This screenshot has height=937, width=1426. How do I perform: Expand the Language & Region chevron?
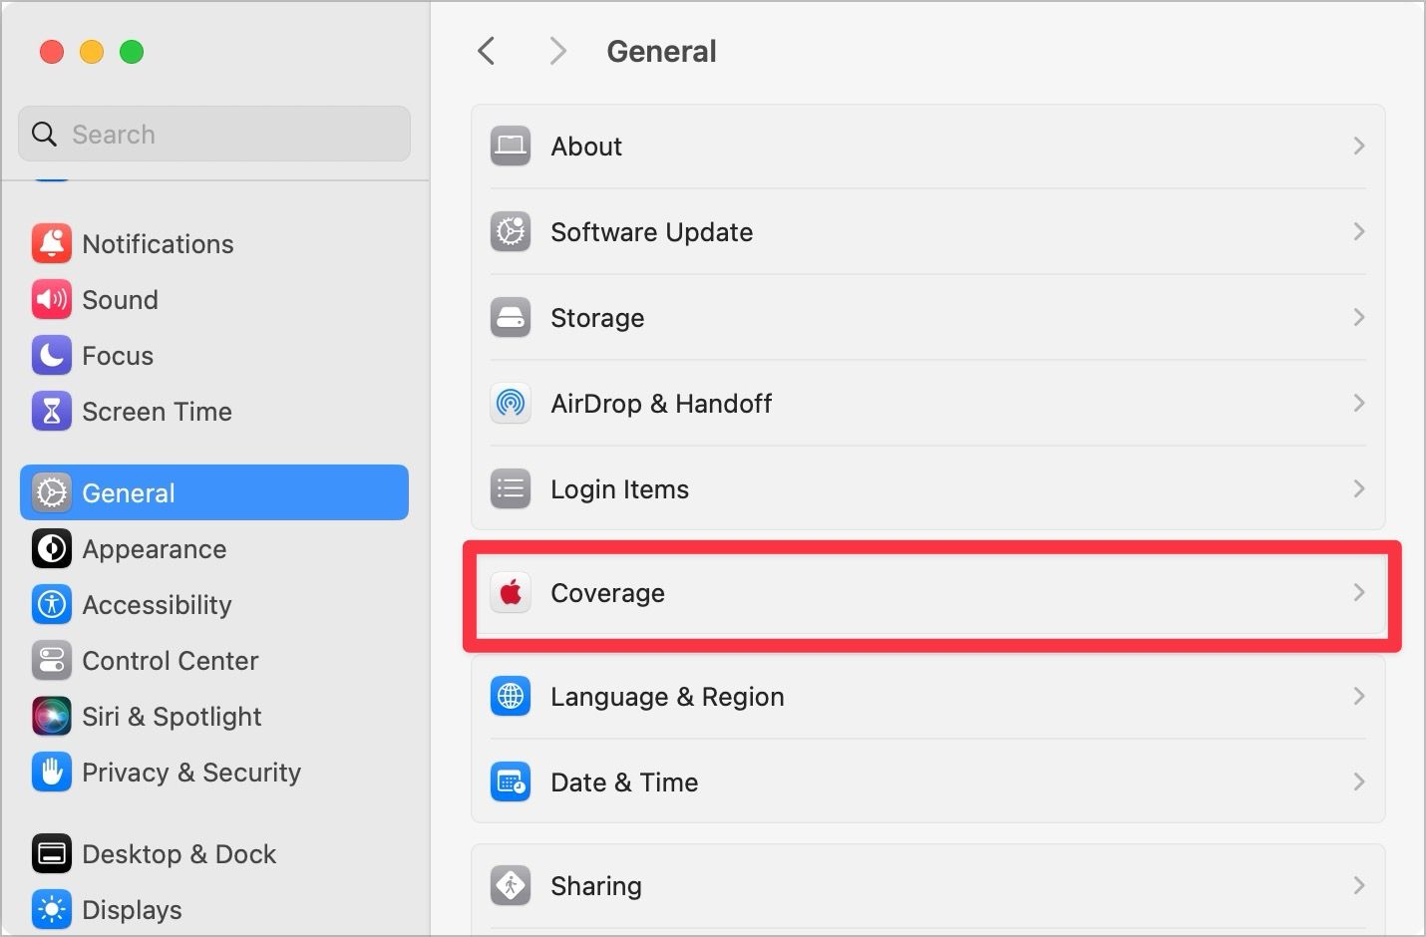pos(1358,696)
